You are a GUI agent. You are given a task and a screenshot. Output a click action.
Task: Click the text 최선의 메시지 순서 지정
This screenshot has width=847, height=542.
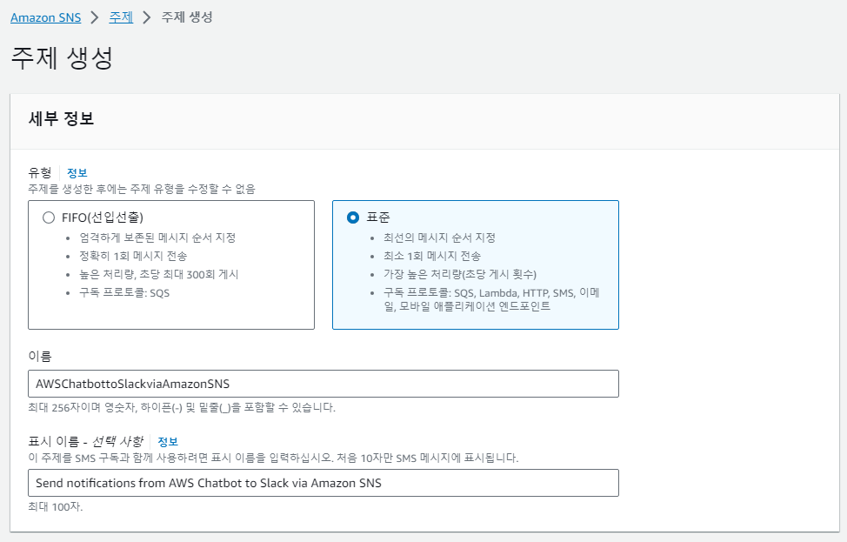[439, 238]
